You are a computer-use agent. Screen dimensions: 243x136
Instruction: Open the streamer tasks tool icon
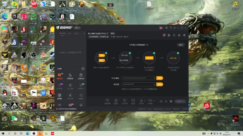tap(81, 76)
